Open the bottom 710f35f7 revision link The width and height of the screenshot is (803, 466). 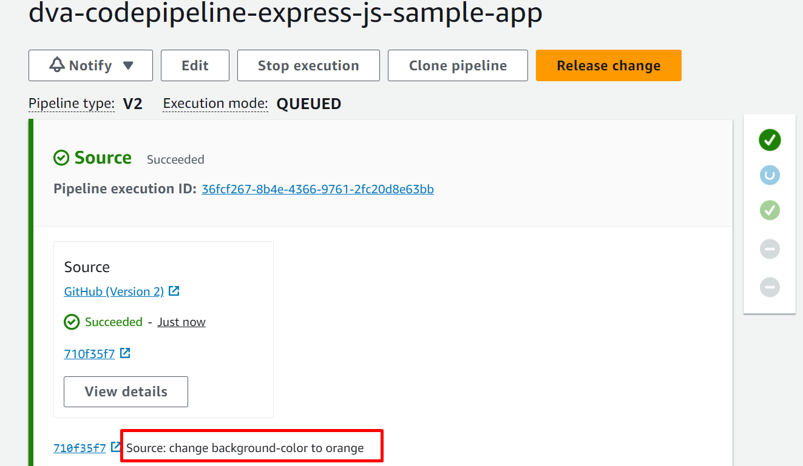click(80, 448)
